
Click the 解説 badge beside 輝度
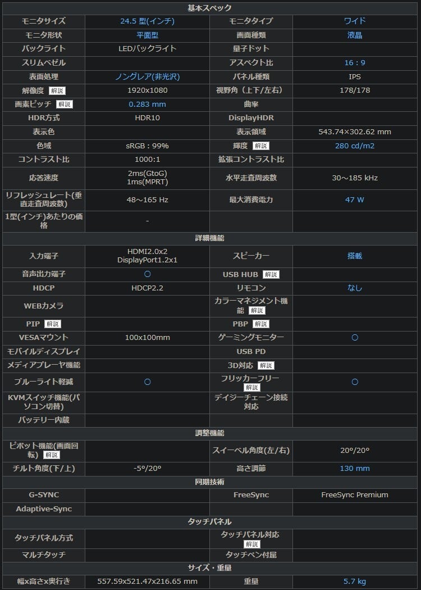(260, 146)
